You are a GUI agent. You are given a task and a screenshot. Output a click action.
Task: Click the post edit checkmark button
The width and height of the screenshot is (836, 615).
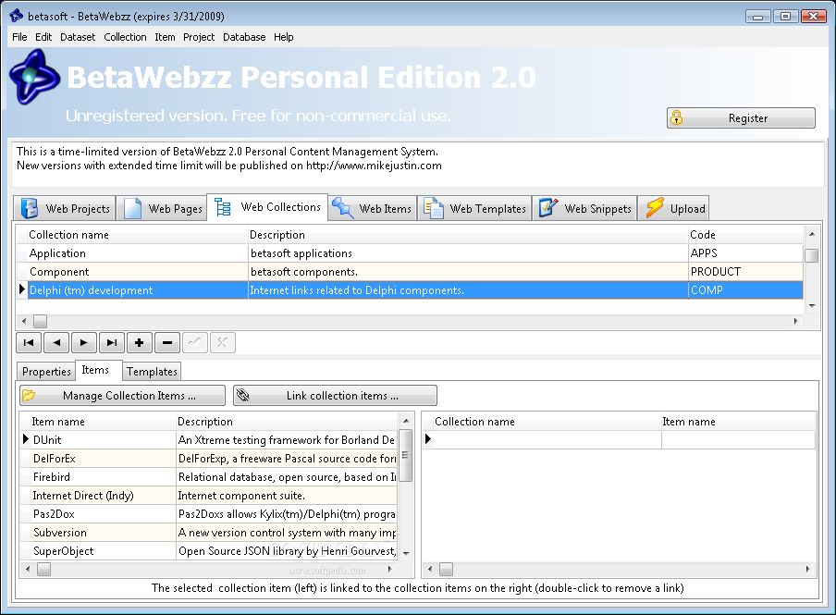click(195, 342)
